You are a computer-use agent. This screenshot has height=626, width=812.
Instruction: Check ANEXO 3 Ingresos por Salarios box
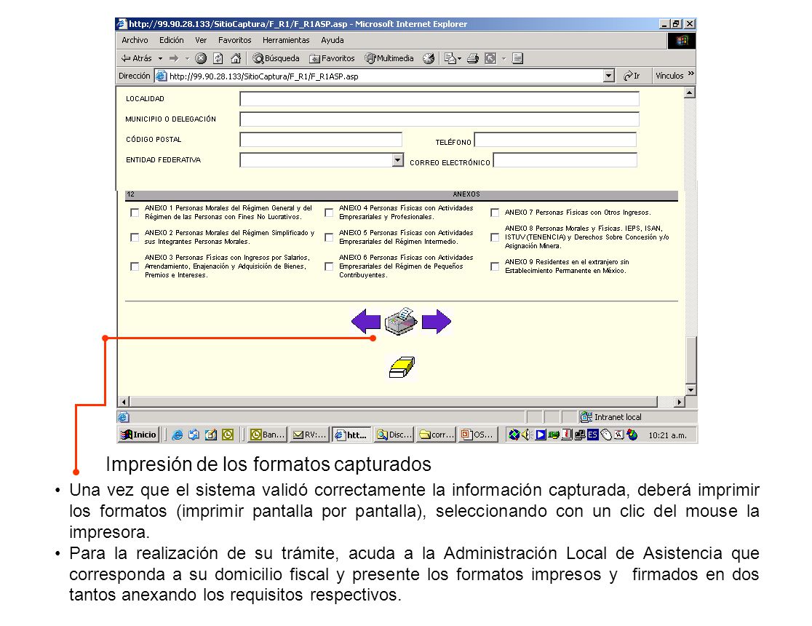135,266
